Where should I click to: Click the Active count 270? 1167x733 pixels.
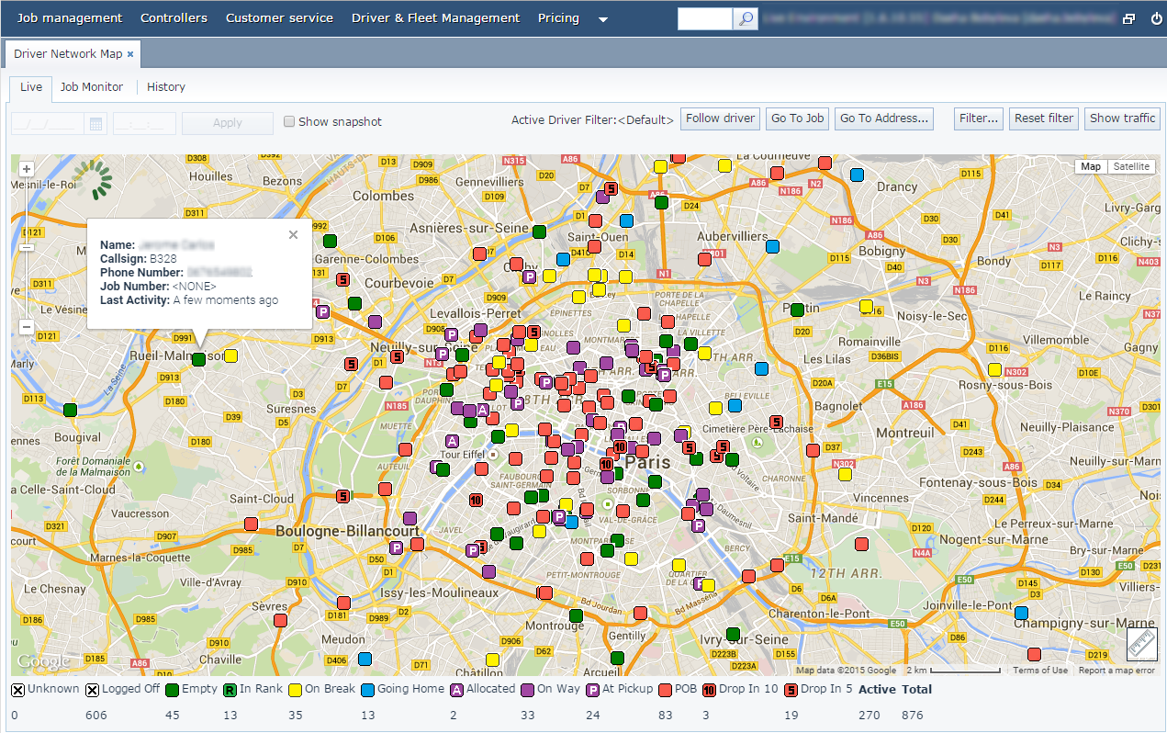point(870,715)
